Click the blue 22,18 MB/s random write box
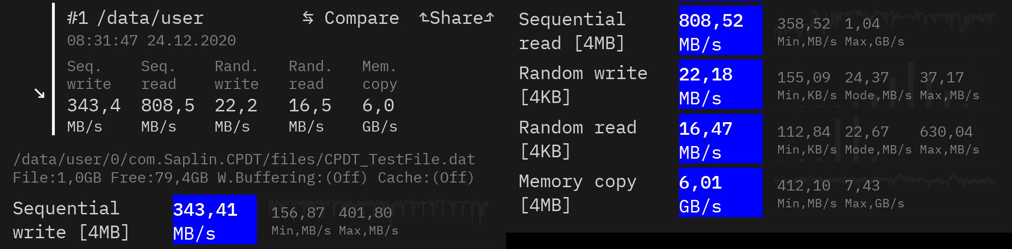 pos(720,85)
